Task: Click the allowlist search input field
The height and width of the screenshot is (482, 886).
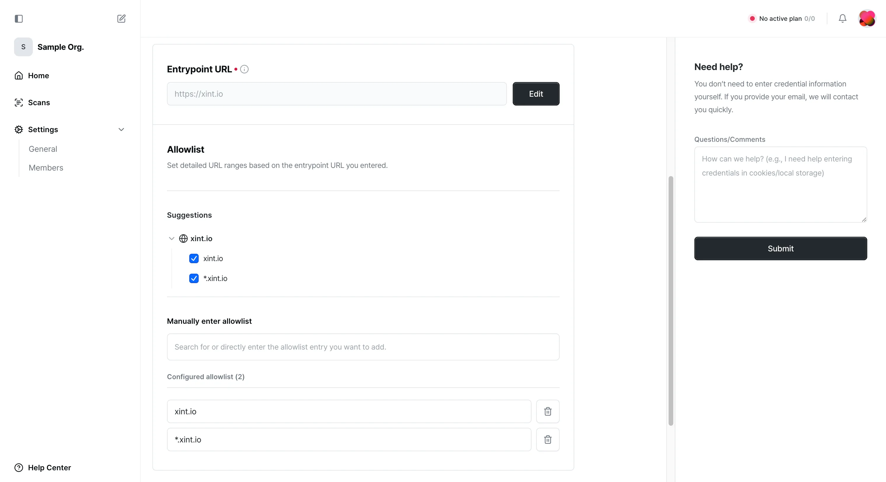Action: point(362,347)
